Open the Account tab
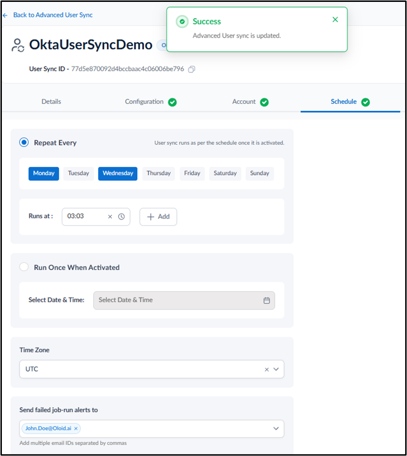Viewport: 407px width, 456px height. pyautogui.click(x=244, y=101)
